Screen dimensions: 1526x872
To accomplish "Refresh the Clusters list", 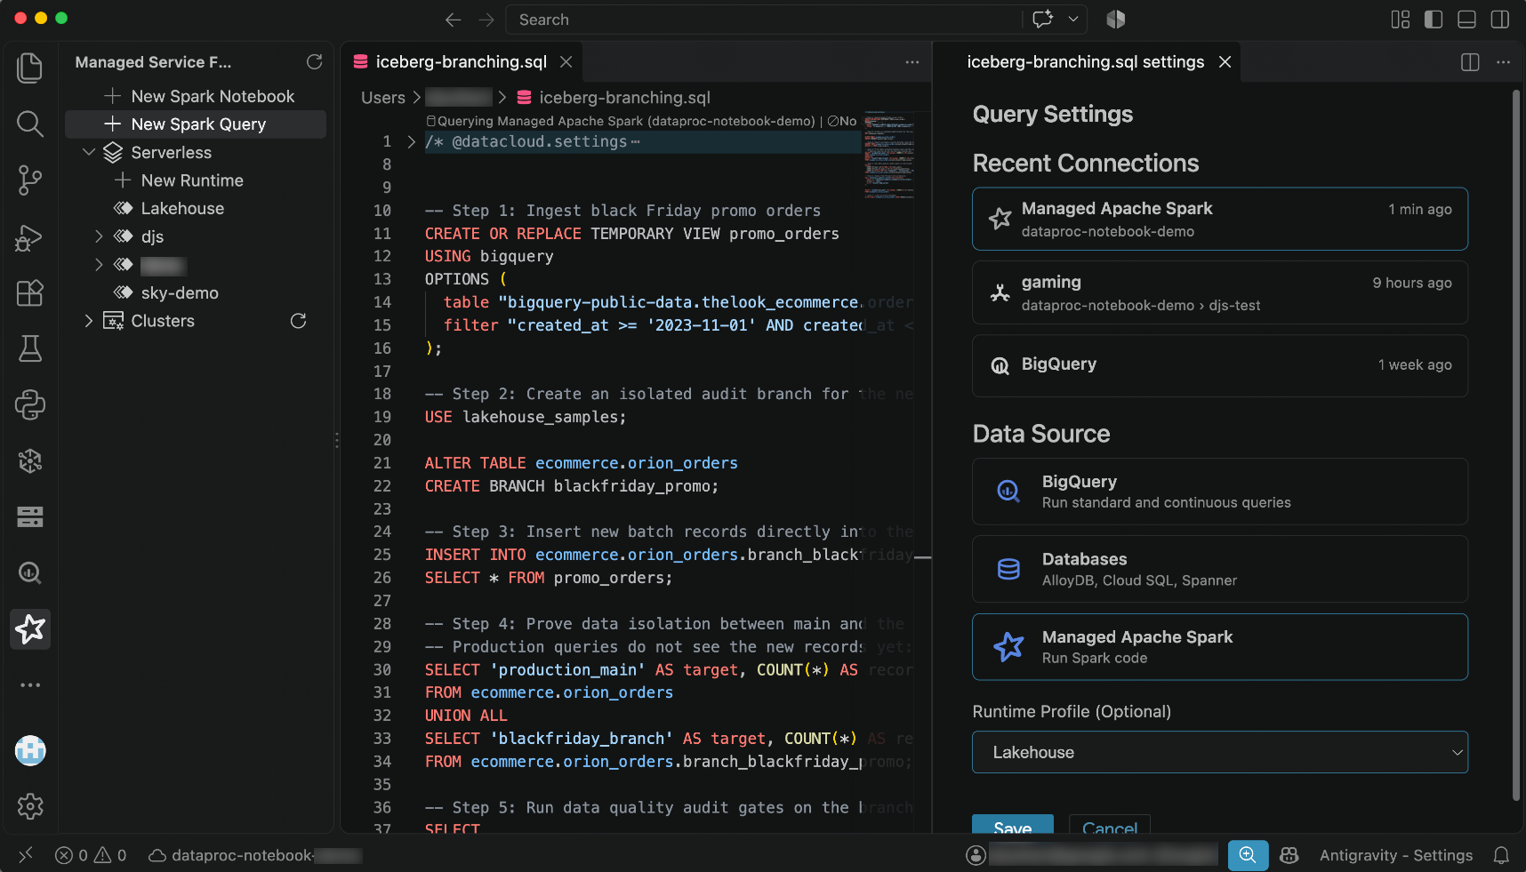I will [x=298, y=321].
